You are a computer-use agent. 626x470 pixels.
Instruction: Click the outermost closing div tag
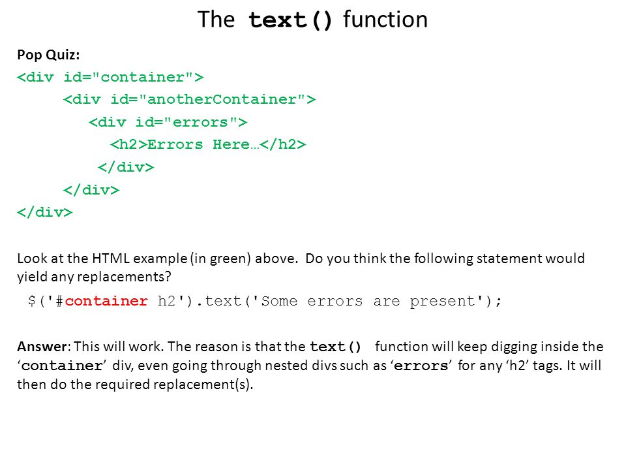pyautogui.click(x=45, y=212)
